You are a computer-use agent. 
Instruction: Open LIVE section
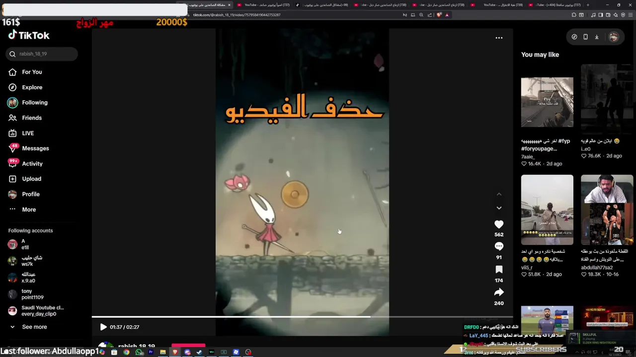tap(28, 133)
